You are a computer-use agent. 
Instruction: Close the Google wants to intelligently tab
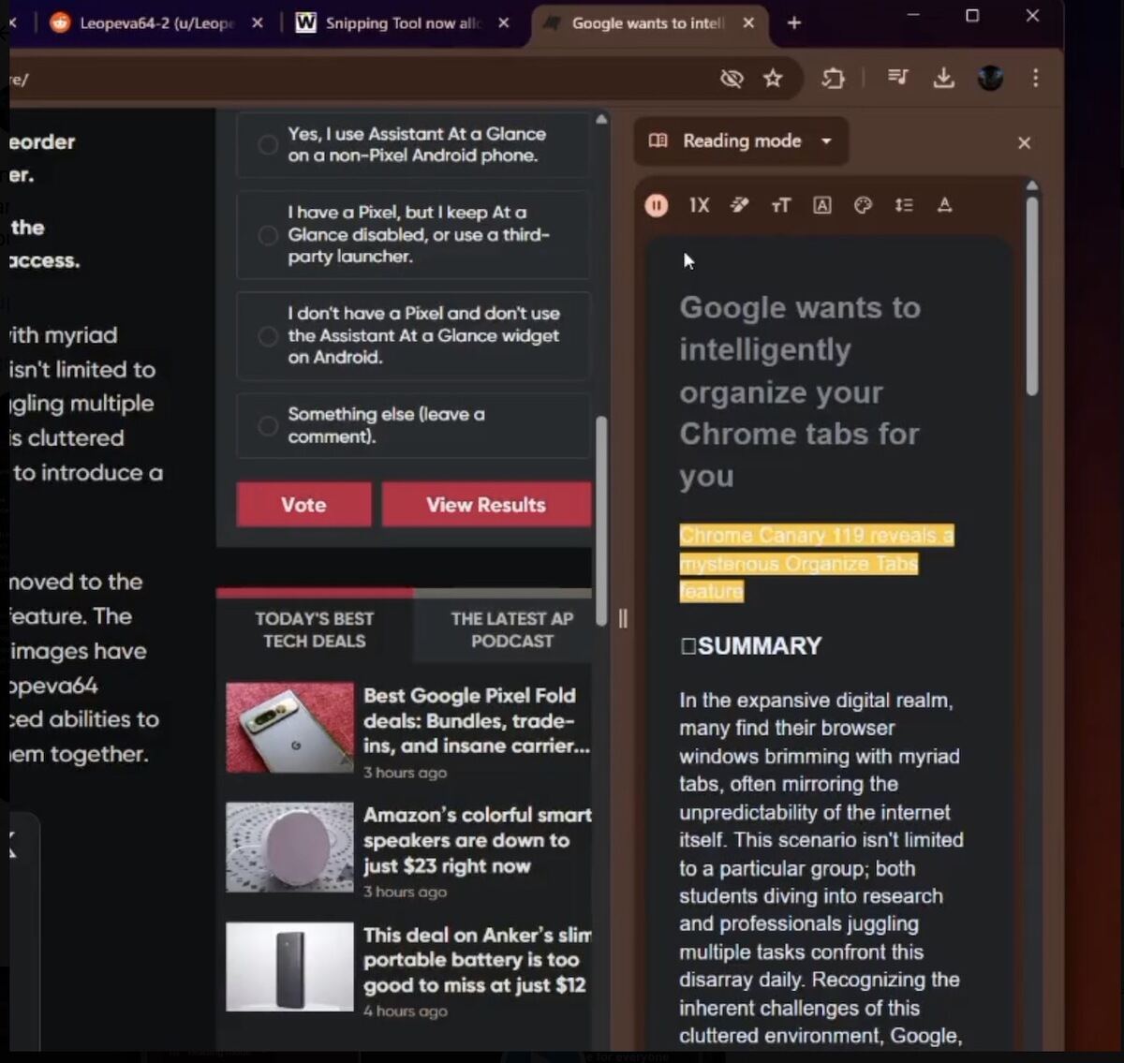[x=748, y=22]
